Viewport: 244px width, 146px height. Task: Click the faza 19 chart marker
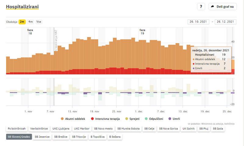142,32
